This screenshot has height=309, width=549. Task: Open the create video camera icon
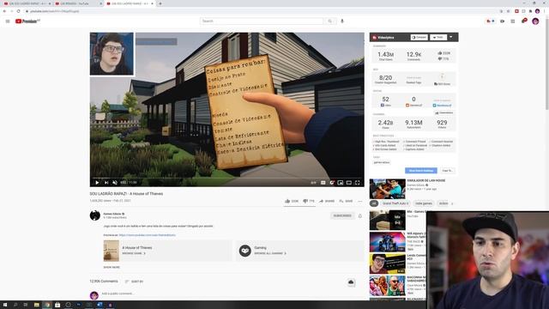point(503,21)
